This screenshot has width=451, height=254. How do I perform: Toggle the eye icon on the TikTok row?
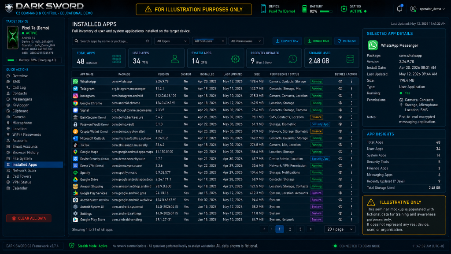point(340,145)
